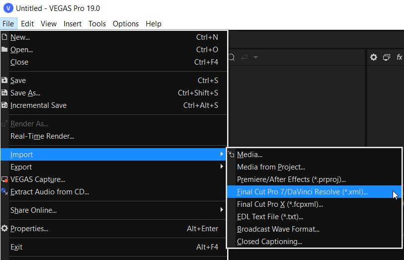Select Closed Captioning... entry
This screenshot has height=260, width=404.
[x=315, y=242]
